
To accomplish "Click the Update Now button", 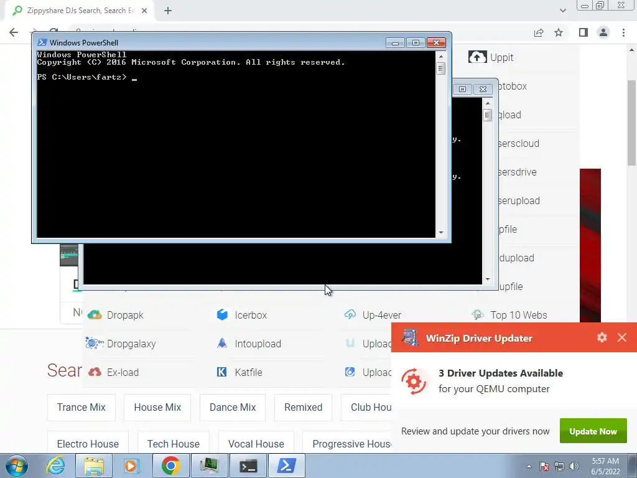I will coord(593,431).
